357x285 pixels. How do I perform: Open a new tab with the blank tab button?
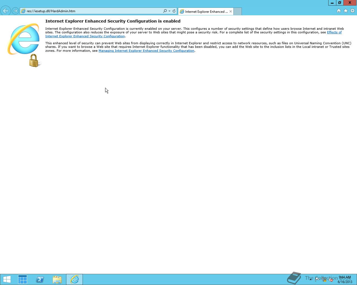click(238, 11)
